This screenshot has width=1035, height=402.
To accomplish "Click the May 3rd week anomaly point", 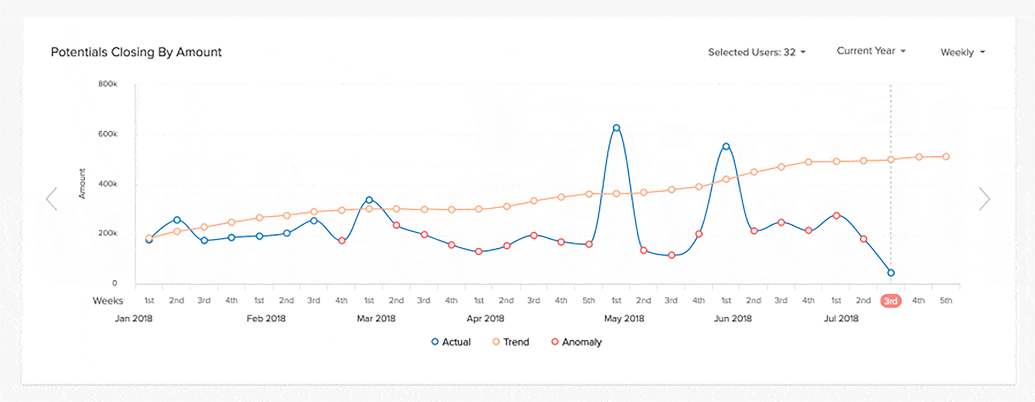I will click(672, 255).
